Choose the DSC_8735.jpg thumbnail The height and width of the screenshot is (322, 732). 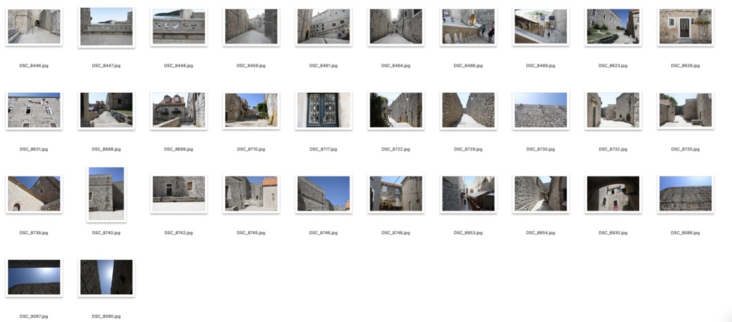coord(686,110)
